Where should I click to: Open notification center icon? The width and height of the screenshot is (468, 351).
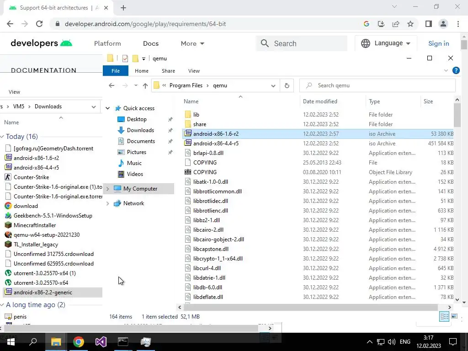pos(453,342)
